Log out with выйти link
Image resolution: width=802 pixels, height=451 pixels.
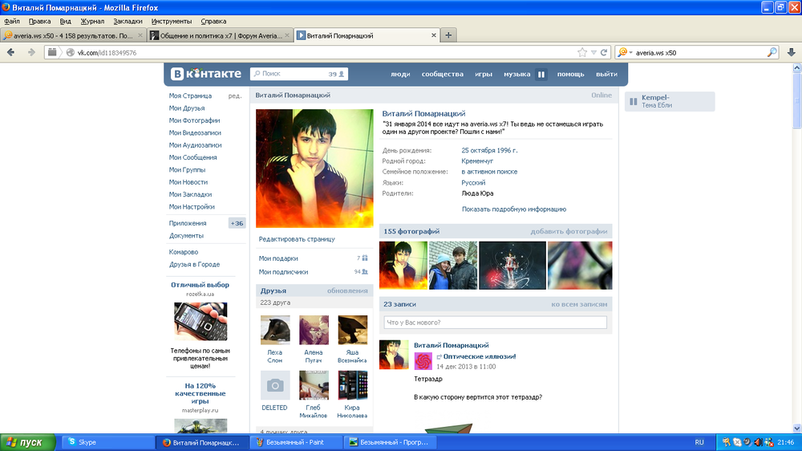606,74
